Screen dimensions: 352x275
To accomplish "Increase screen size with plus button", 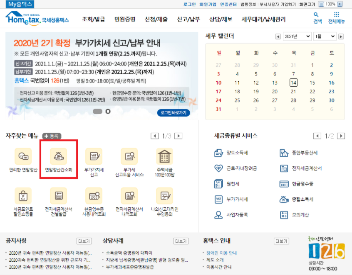I will tap(340, 4).
